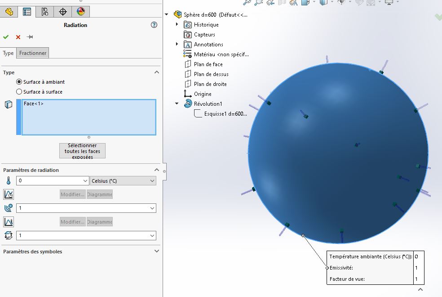Collapse the Type section chevron

[157, 72]
